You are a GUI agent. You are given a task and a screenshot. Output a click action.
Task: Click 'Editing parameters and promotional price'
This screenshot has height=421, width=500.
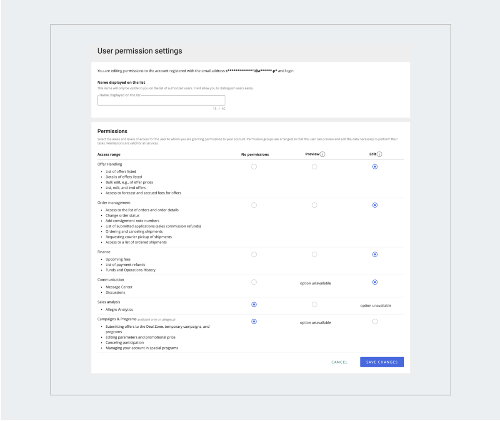(140, 337)
